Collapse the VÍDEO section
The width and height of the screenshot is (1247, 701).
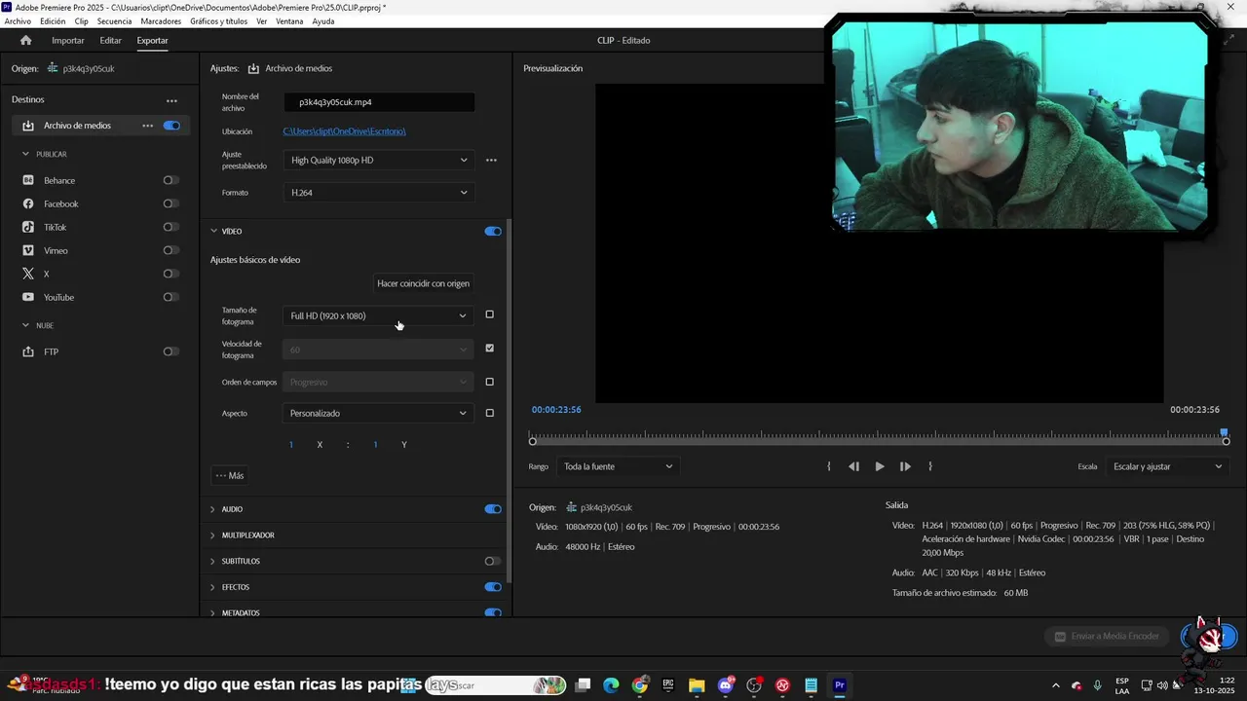213,231
